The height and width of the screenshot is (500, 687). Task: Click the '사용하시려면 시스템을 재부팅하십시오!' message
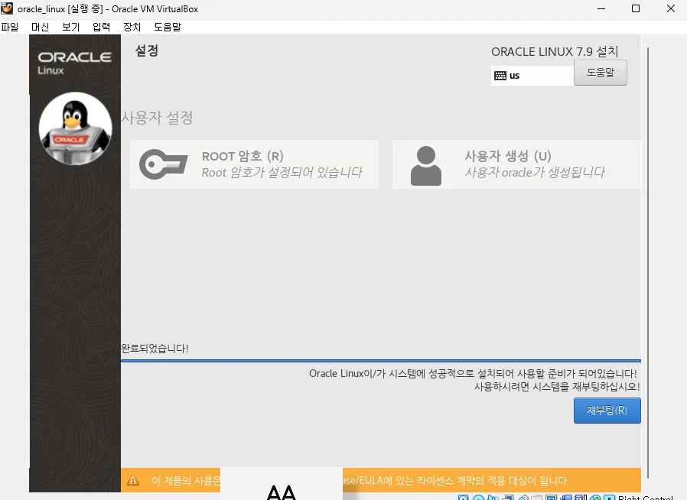[x=557, y=387]
